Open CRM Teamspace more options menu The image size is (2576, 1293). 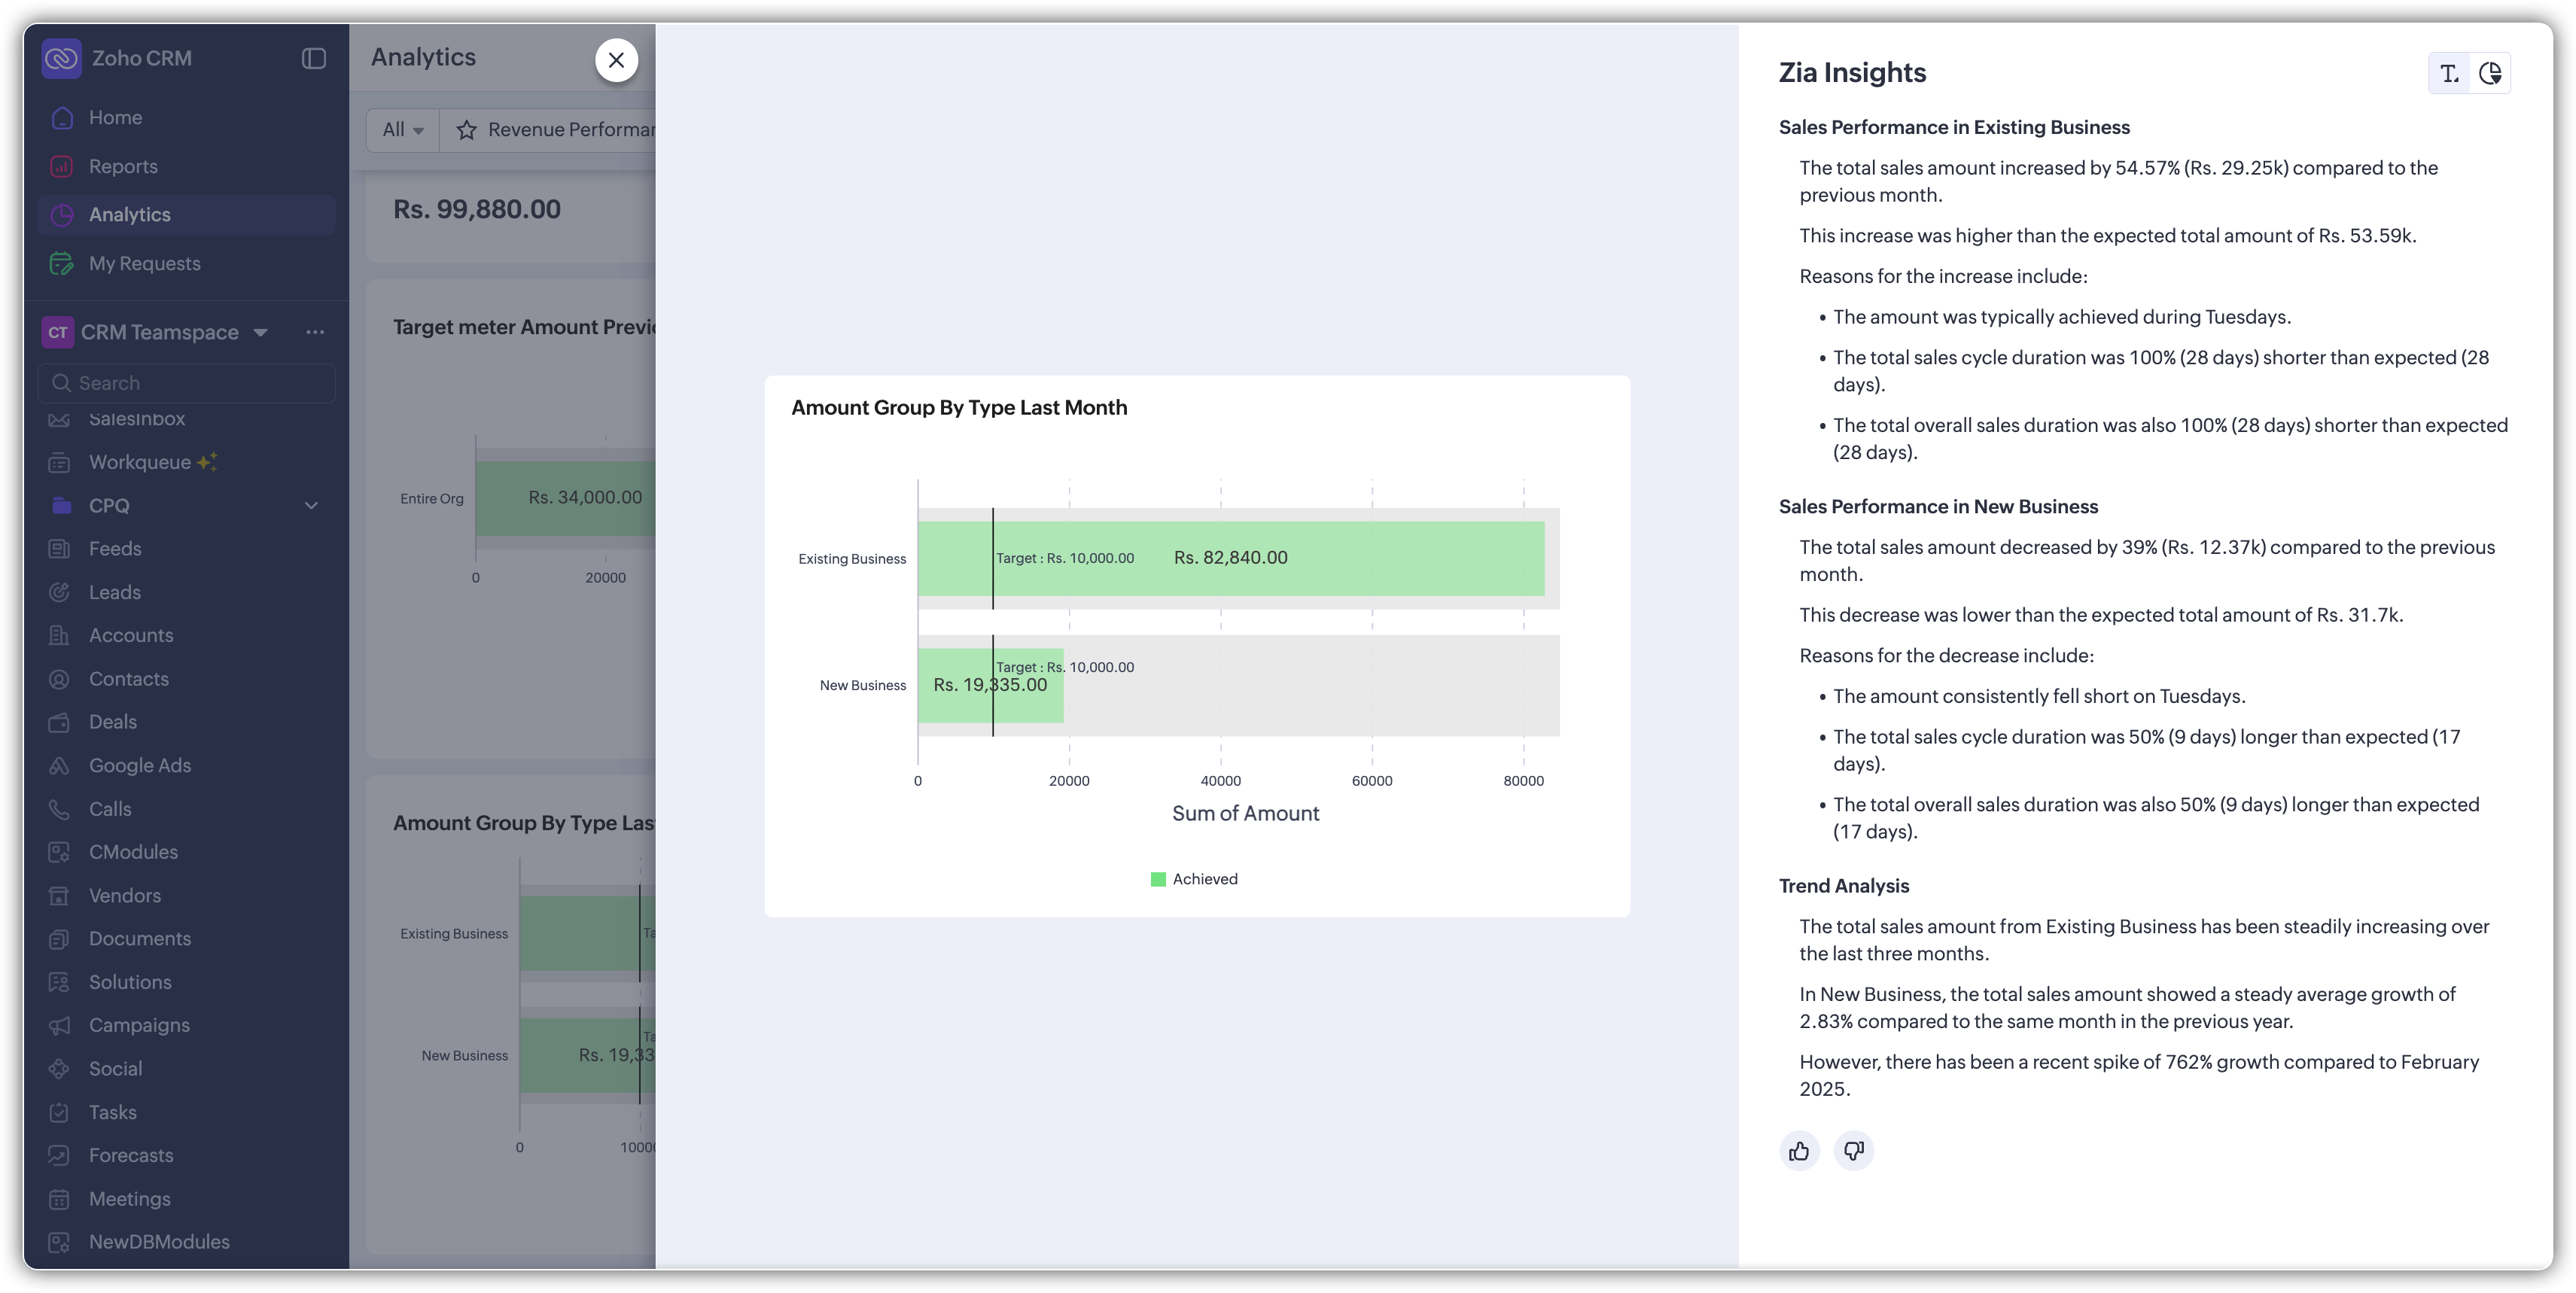pyautogui.click(x=314, y=332)
